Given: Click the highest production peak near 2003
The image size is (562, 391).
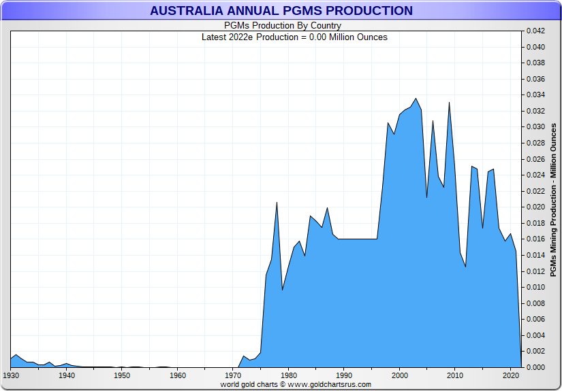Looking at the screenshot, I should coord(416,99).
